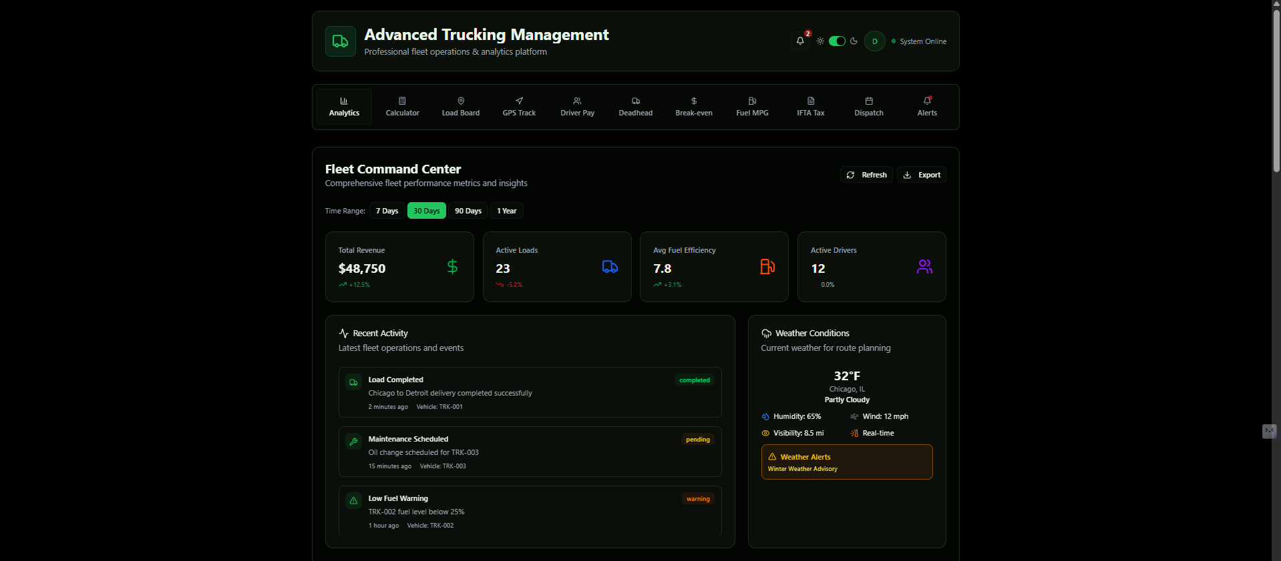Viewport: 1281px width, 561px height.
Task: Click the Avg Fuel Efficiency value 7.8
Action: pyautogui.click(x=663, y=268)
